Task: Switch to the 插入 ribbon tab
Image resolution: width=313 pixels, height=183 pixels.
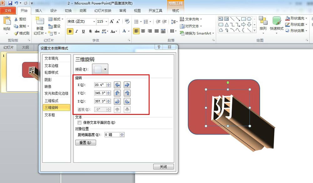Action: tap(38, 10)
